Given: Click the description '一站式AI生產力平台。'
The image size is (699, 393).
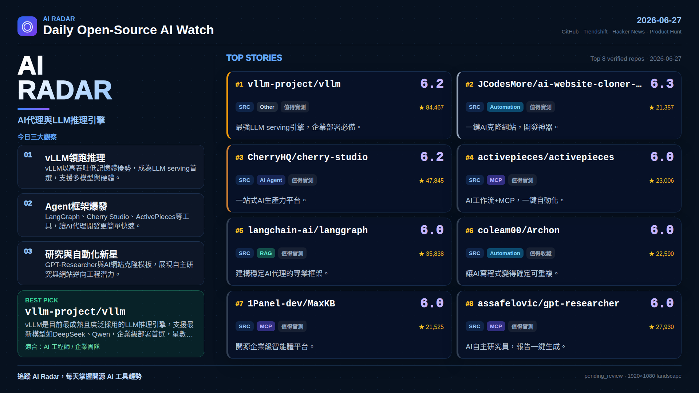Looking at the screenshot, I should [x=271, y=201].
